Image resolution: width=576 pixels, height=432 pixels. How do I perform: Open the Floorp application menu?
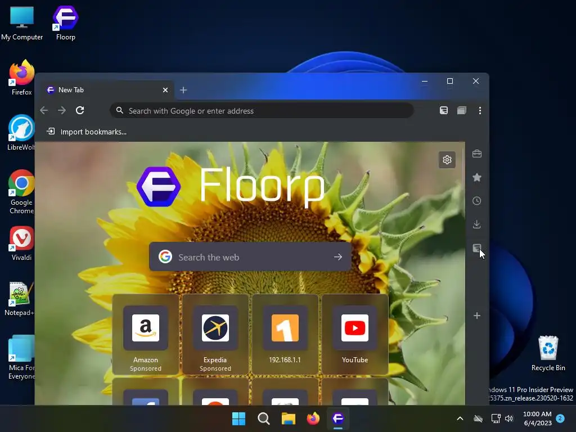pyautogui.click(x=480, y=111)
